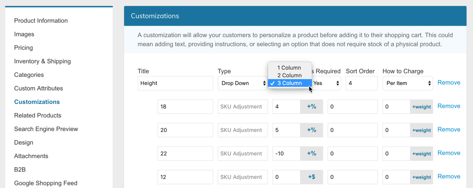
Task: Open Product Information in sidebar
Action: click(x=41, y=21)
